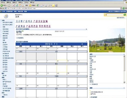Click the browser Home house icon
Image resolution: width=127 pixels, height=98 pixels.
[x=20, y=5]
